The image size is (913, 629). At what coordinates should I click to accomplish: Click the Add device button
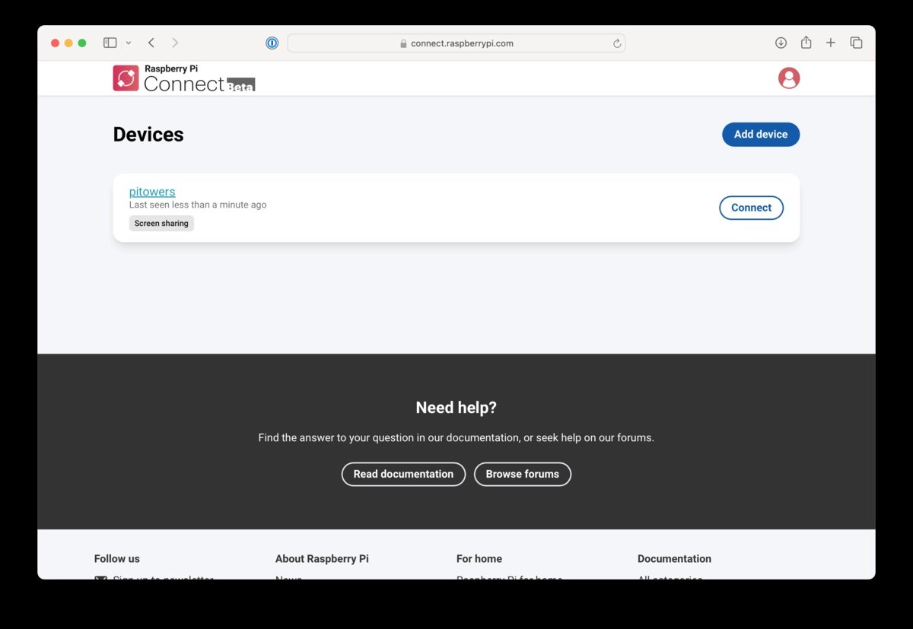760,134
